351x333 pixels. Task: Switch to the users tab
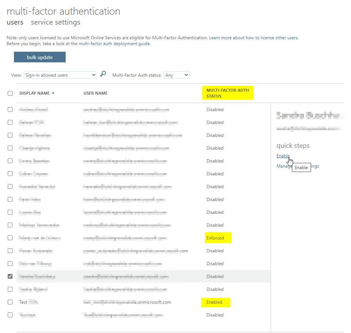(15, 22)
